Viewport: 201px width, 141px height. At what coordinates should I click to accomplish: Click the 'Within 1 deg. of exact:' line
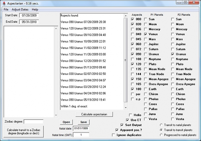(74, 106)
